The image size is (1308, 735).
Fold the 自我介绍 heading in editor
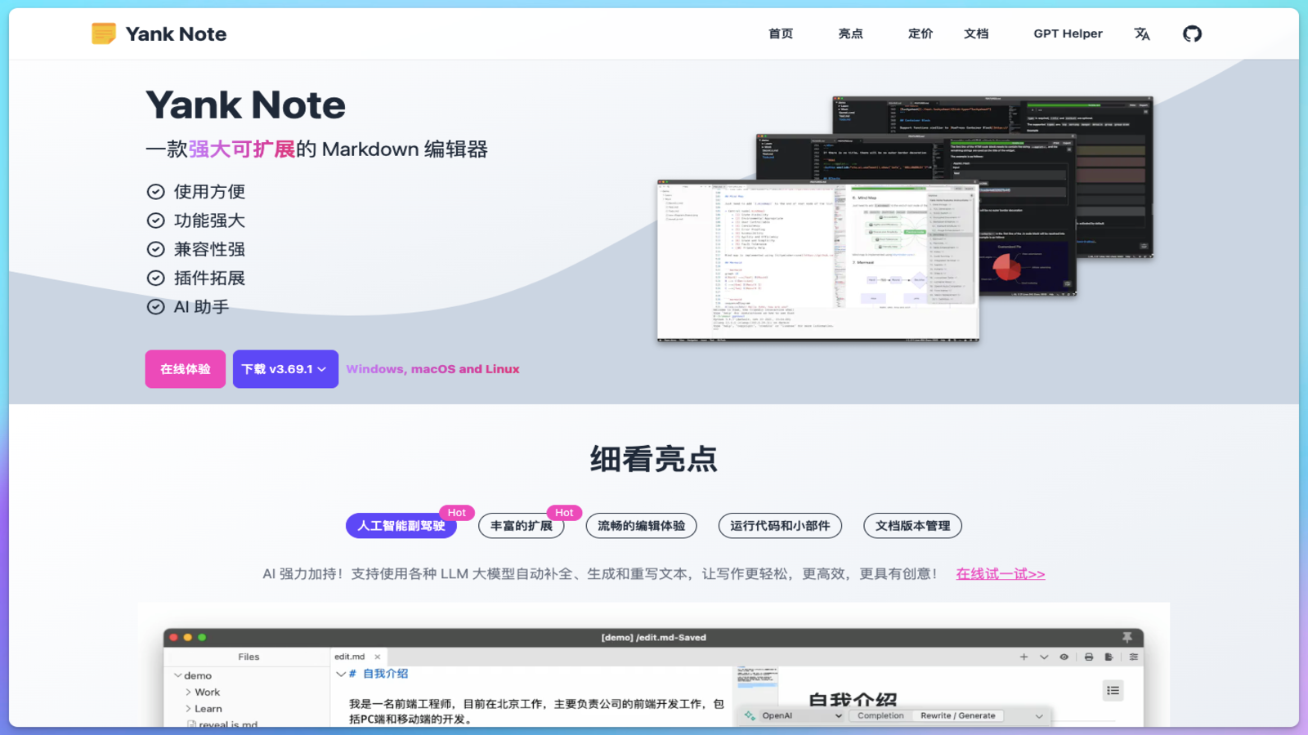tap(341, 674)
